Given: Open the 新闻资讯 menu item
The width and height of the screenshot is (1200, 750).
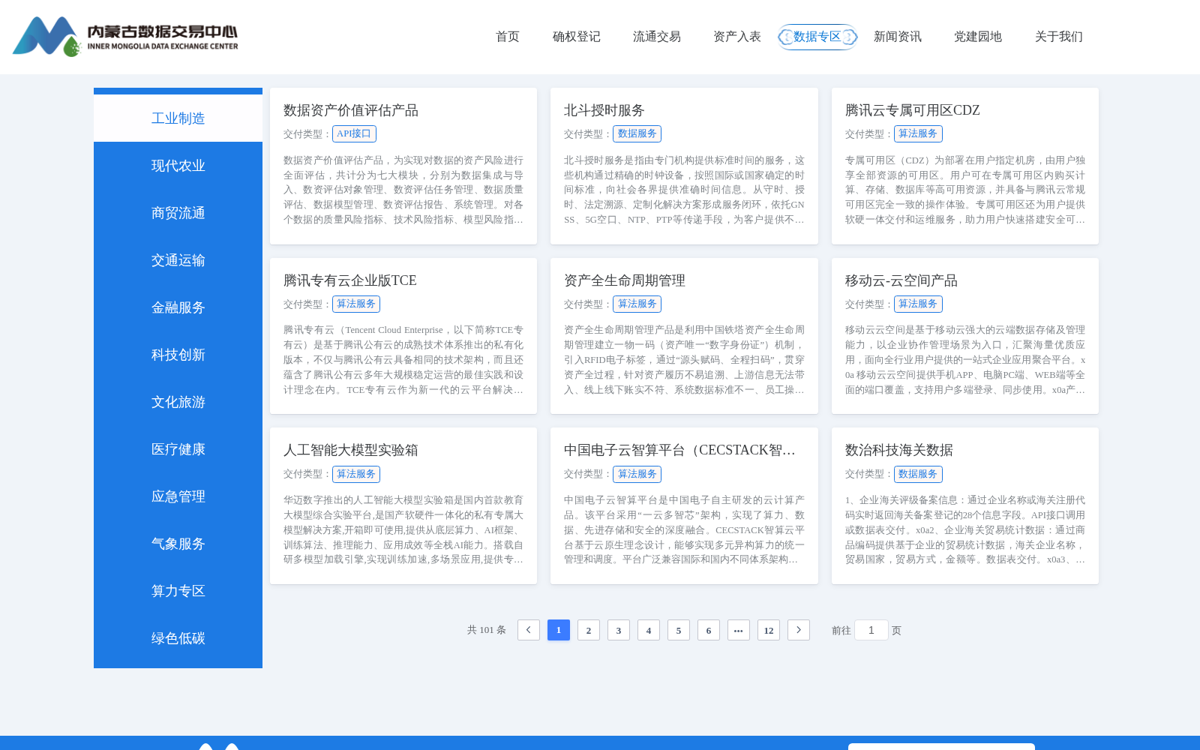Looking at the screenshot, I should (898, 37).
